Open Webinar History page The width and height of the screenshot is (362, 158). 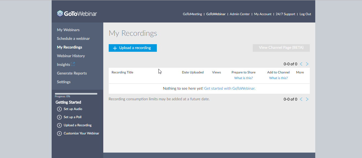click(71, 56)
